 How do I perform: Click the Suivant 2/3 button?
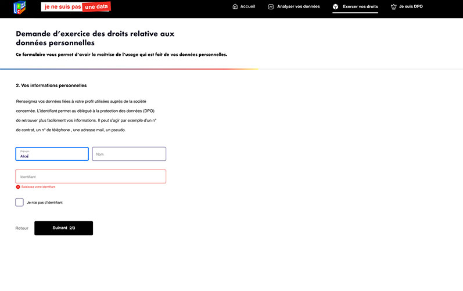click(63, 228)
